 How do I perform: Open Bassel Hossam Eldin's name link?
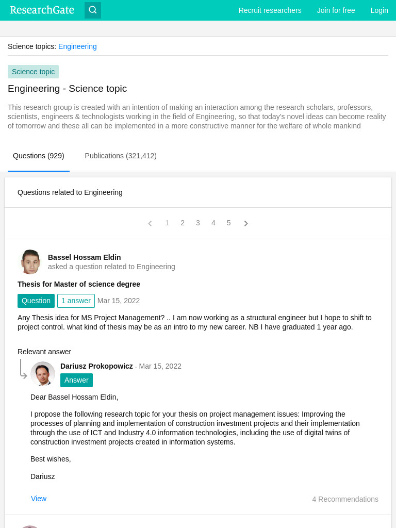[x=84, y=257]
